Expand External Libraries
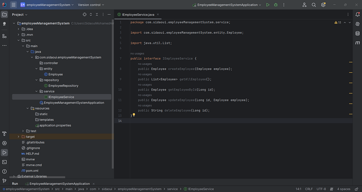Viewport: 362px width, 192px height. (14, 176)
